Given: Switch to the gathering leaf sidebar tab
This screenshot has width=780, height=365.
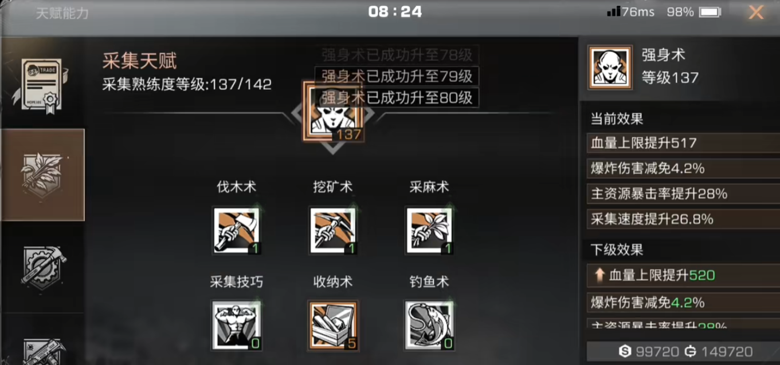Looking at the screenshot, I should pyautogui.click(x=42, y=174).
